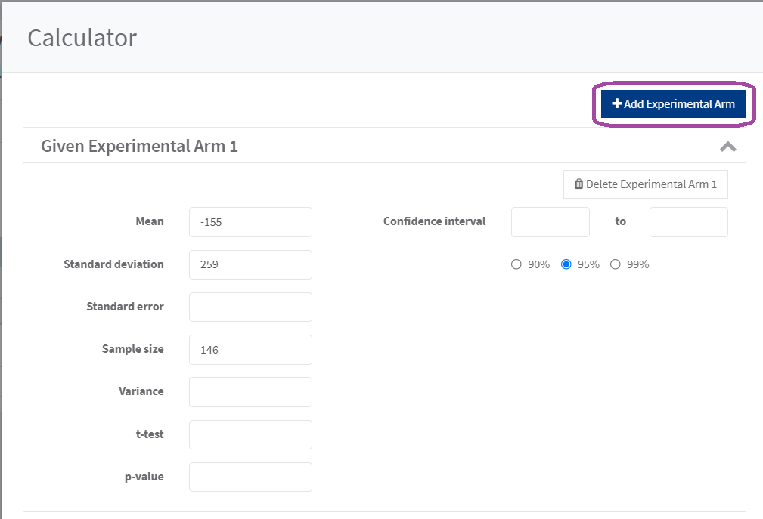Select the 90% confidence level
The image size is (763, 519).
(x=516, y=264)
